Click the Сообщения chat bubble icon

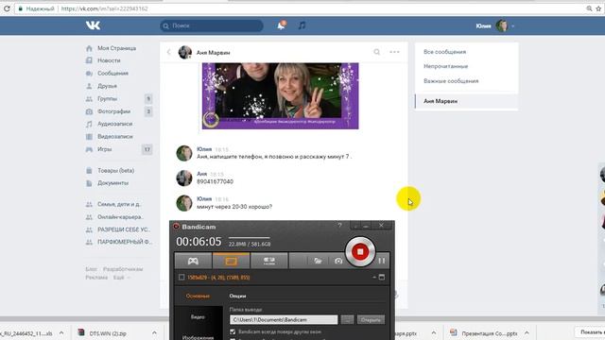click(89, 74)
